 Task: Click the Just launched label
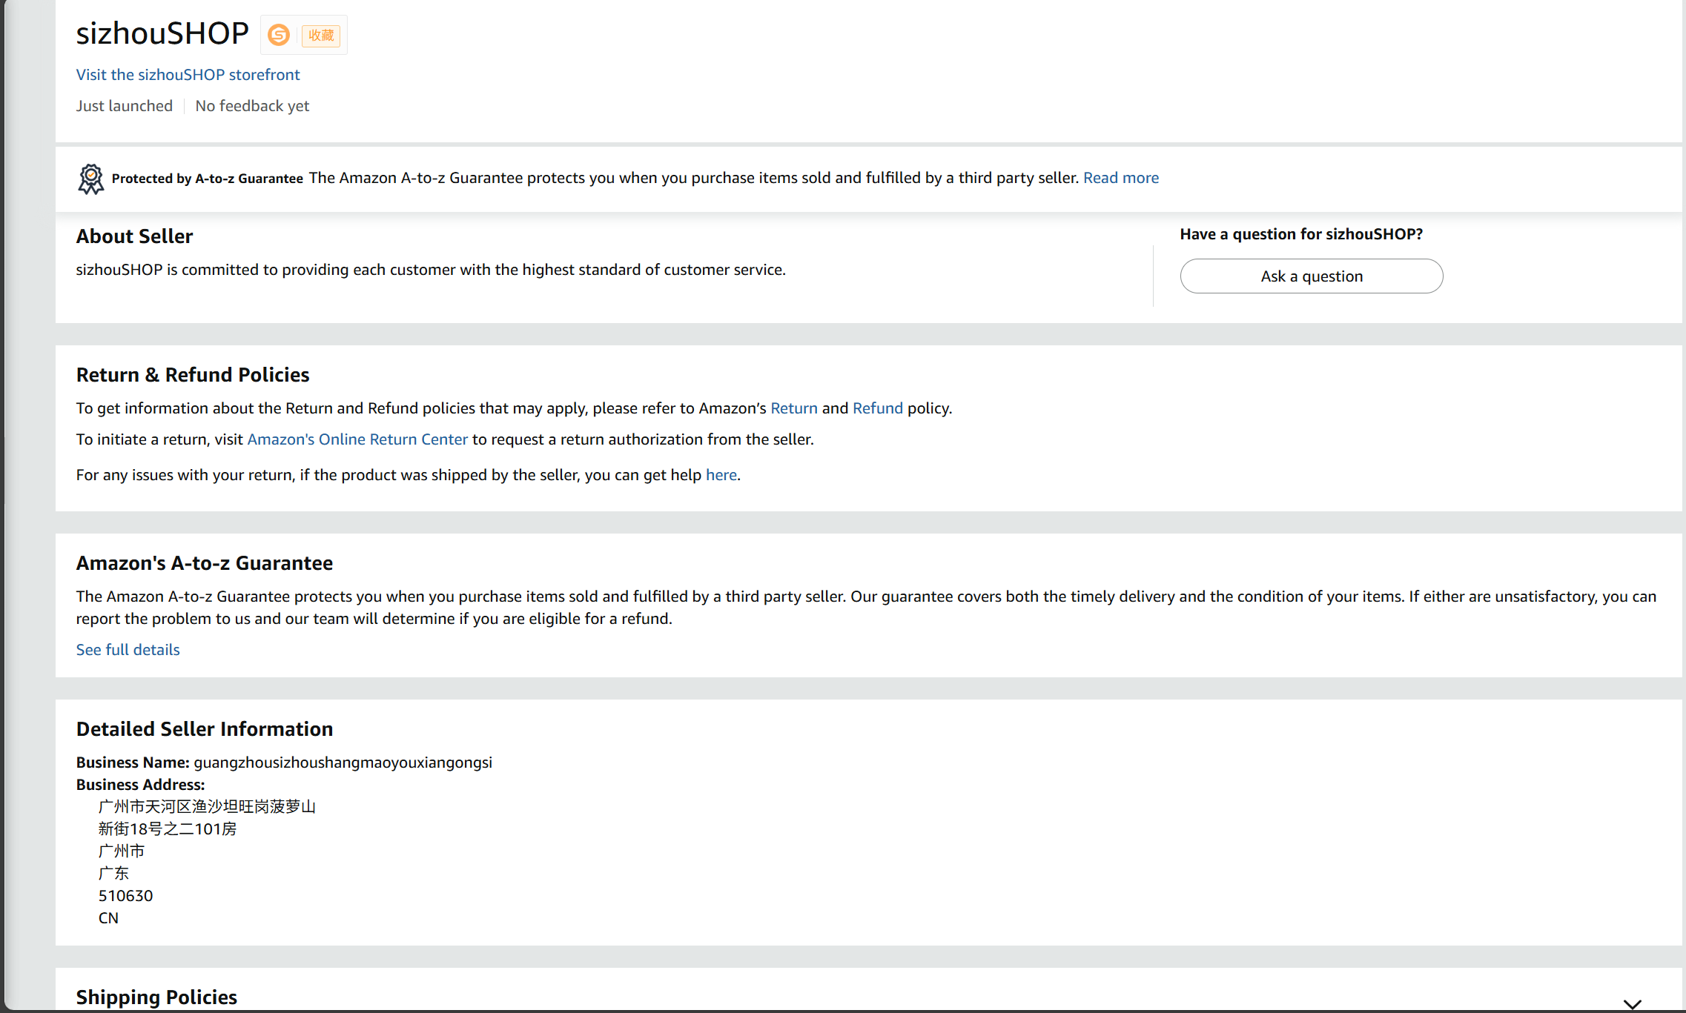[124, 106]
